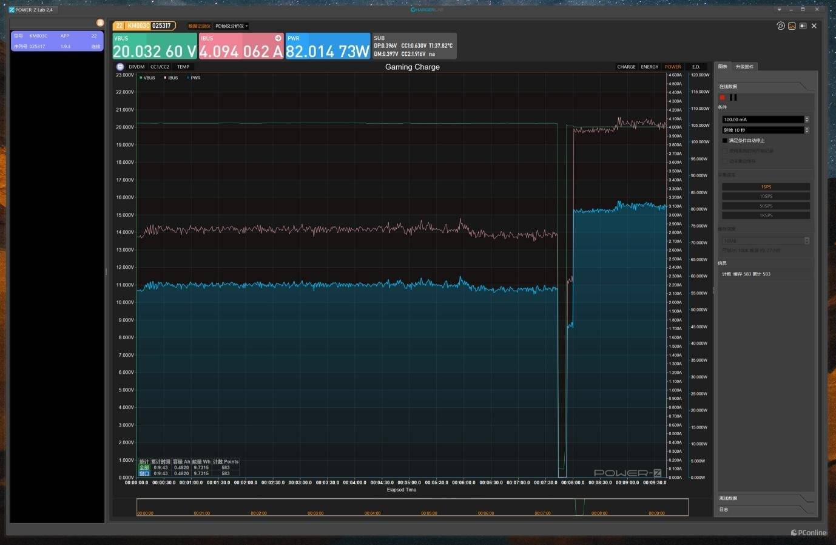Toggle the side panel layout icon
The image size is (836, 545).
(803, 26)
